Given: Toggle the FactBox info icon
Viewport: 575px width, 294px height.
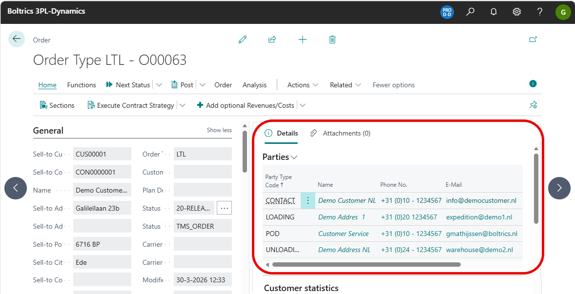Looking at the screenshot, I should click(533, 84).
